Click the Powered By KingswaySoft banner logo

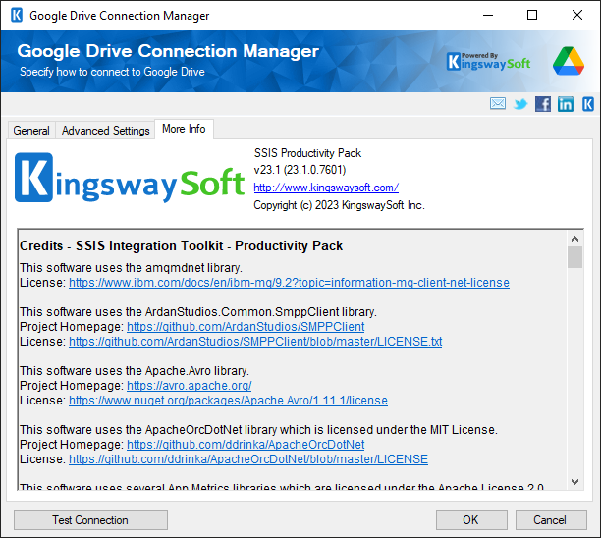(488, 61)
